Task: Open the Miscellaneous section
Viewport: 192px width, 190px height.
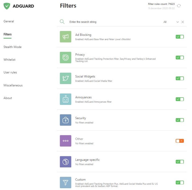Action: click(13, 85)
